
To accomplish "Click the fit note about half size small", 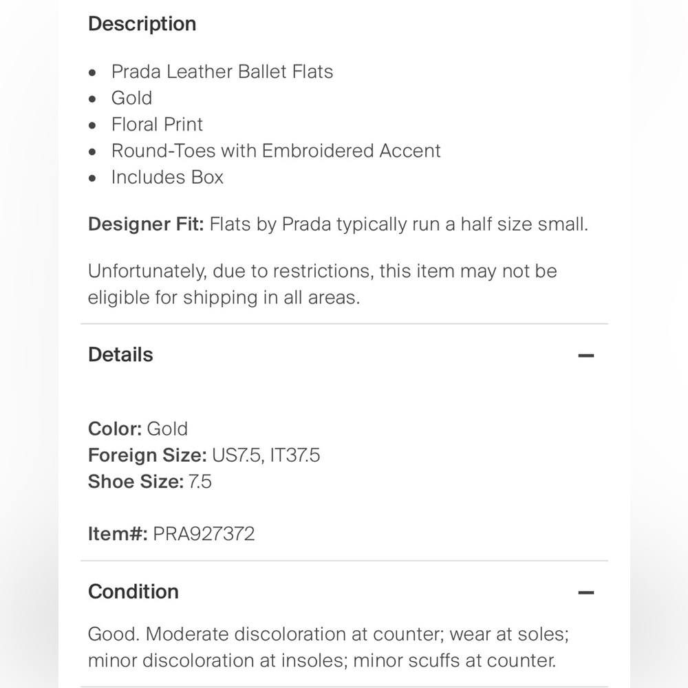I will pos(399,224).
